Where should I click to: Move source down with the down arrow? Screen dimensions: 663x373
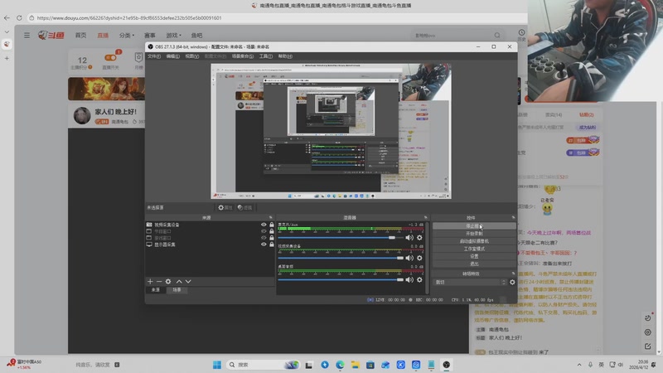coord(188,281)
